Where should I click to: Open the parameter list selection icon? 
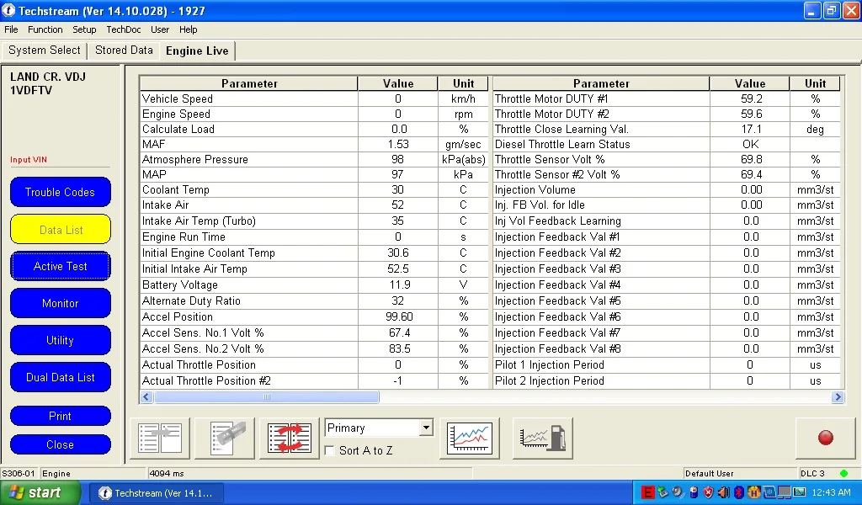point(160,438)
